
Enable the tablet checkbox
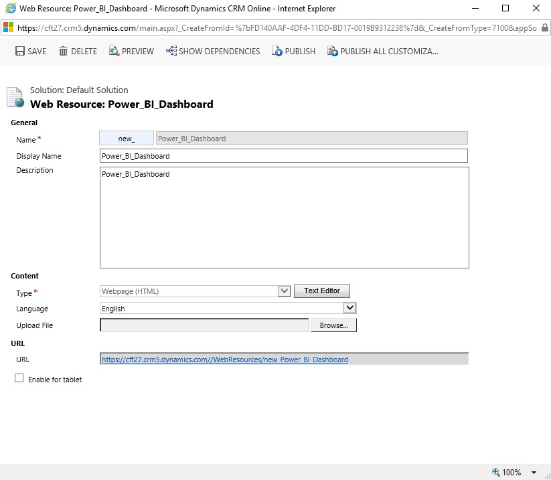19,379
